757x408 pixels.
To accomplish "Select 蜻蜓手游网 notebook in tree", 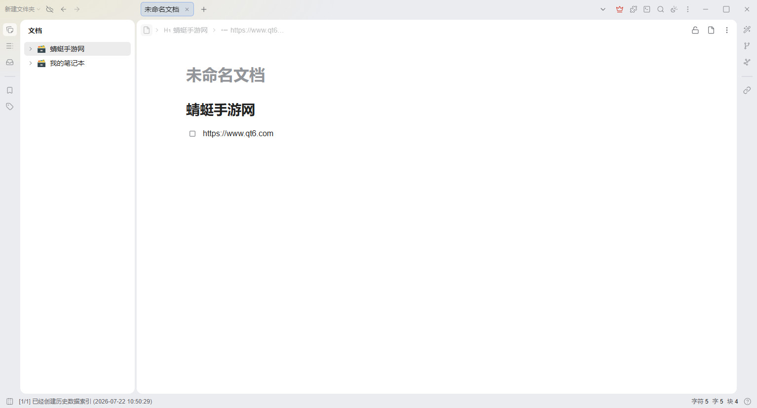I will 77,49.
